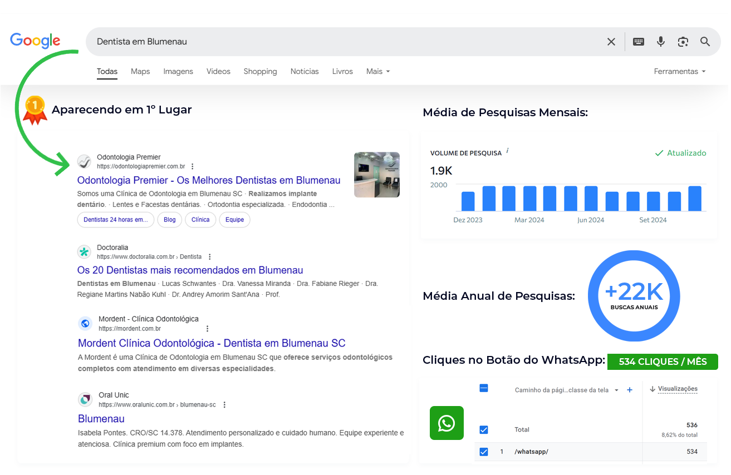Uncheck the /whatsapp/ row checkbox
Image resolution: width=731 pixels, height=475 pixels.
click(484, 452)
